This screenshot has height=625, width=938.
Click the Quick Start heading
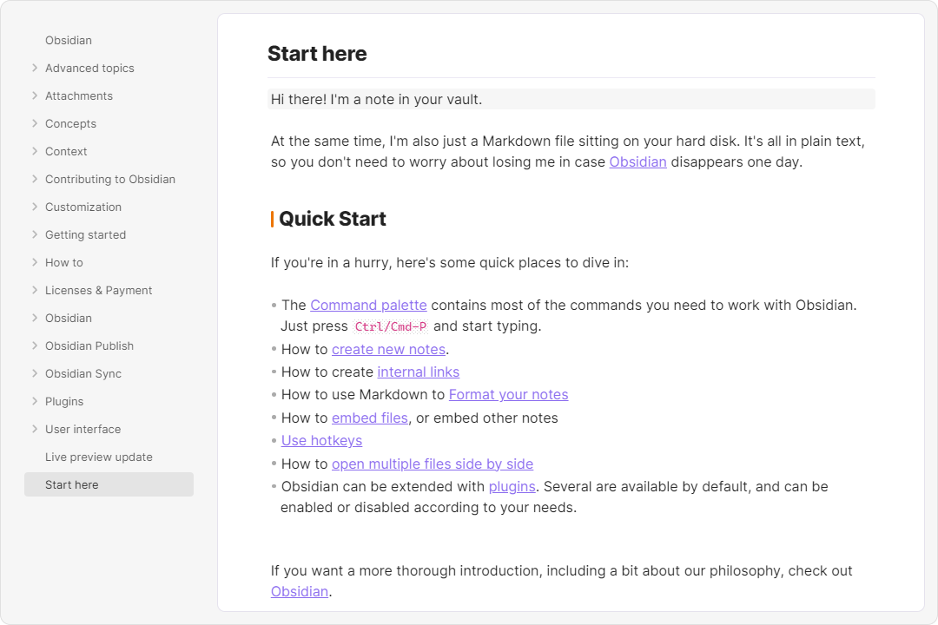(332, 219)
